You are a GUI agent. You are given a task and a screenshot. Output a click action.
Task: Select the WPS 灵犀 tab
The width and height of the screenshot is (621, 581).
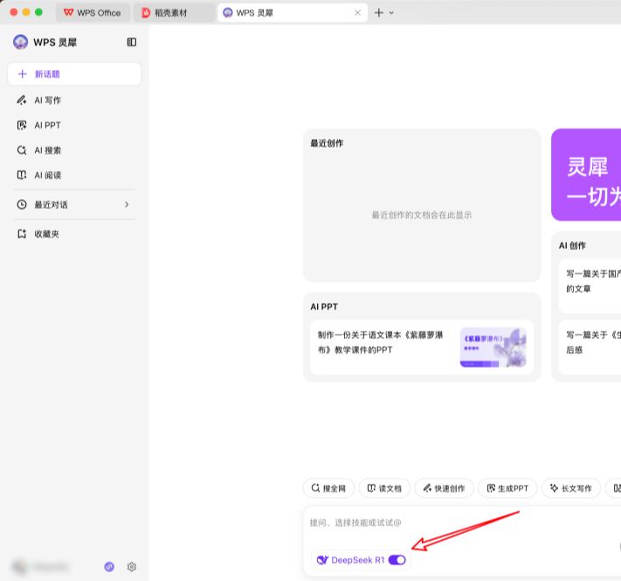293,13
